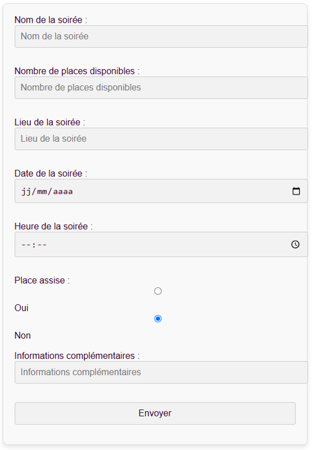Focus the Lieu de la soirée input
Image resolution: width=312 pixels, height=450 pixels.
point(161,139)
